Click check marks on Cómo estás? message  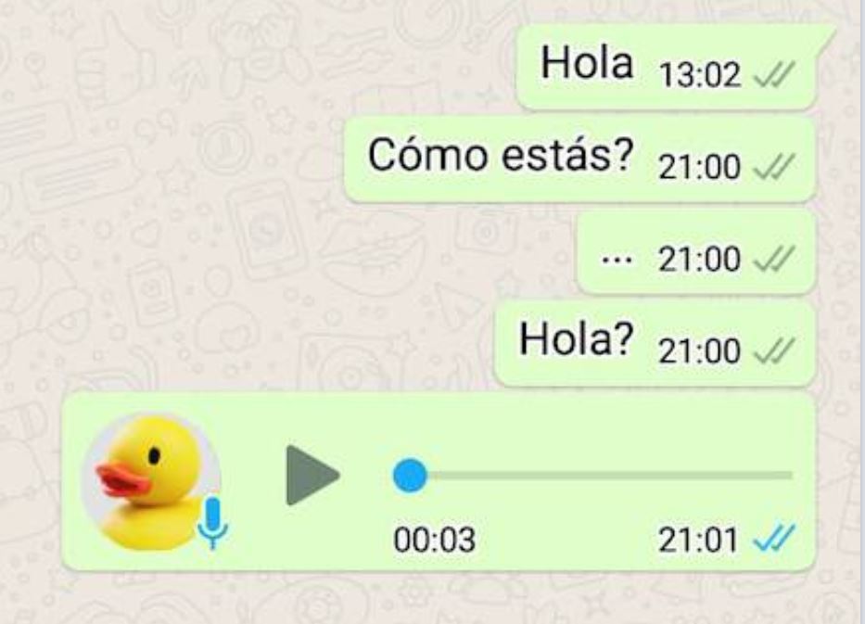[774, 167]
